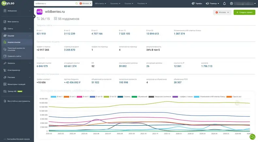
Task: Open исходящие ссылки value 65 661 374
Action: [x=70, y=66]
